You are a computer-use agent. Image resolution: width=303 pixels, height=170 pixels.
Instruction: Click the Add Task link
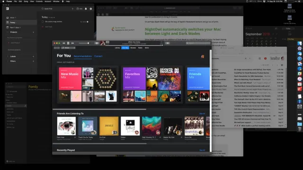pos(48,27)
